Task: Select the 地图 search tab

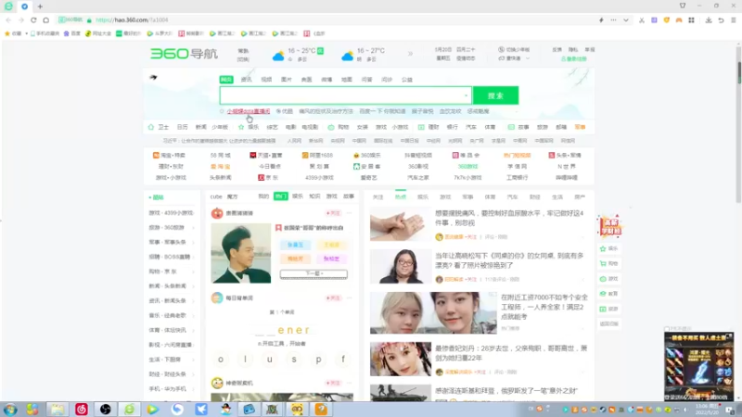Action: 346,80
